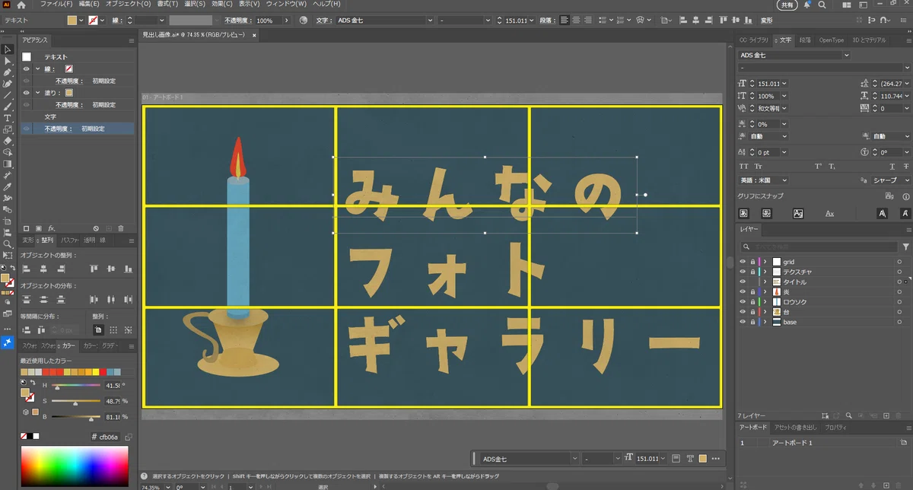
Task: Click the Home icon
Action: [x=21, y=5]
